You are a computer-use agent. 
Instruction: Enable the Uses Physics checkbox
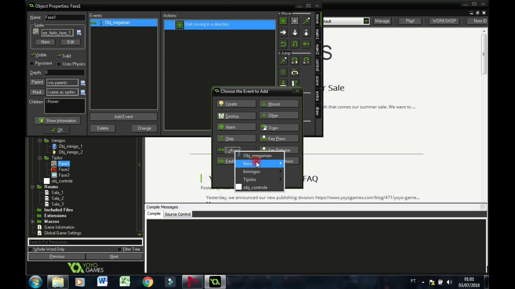point(59,64)
